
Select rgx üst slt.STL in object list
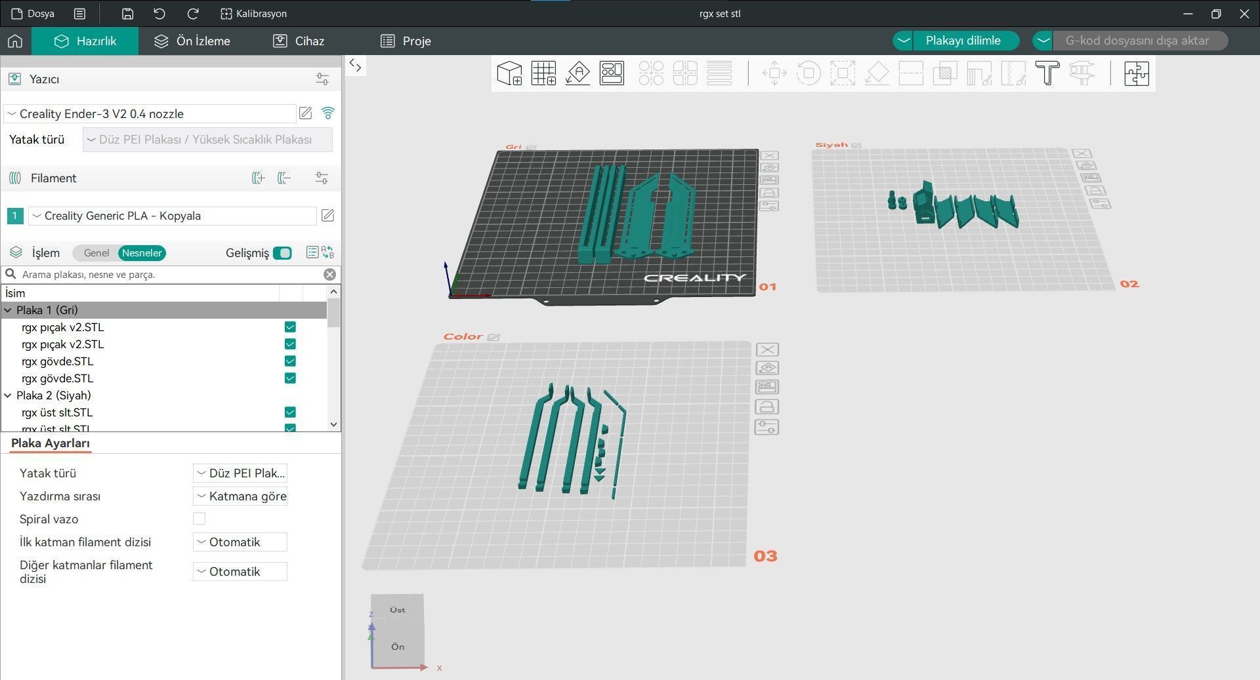[57, 412]
